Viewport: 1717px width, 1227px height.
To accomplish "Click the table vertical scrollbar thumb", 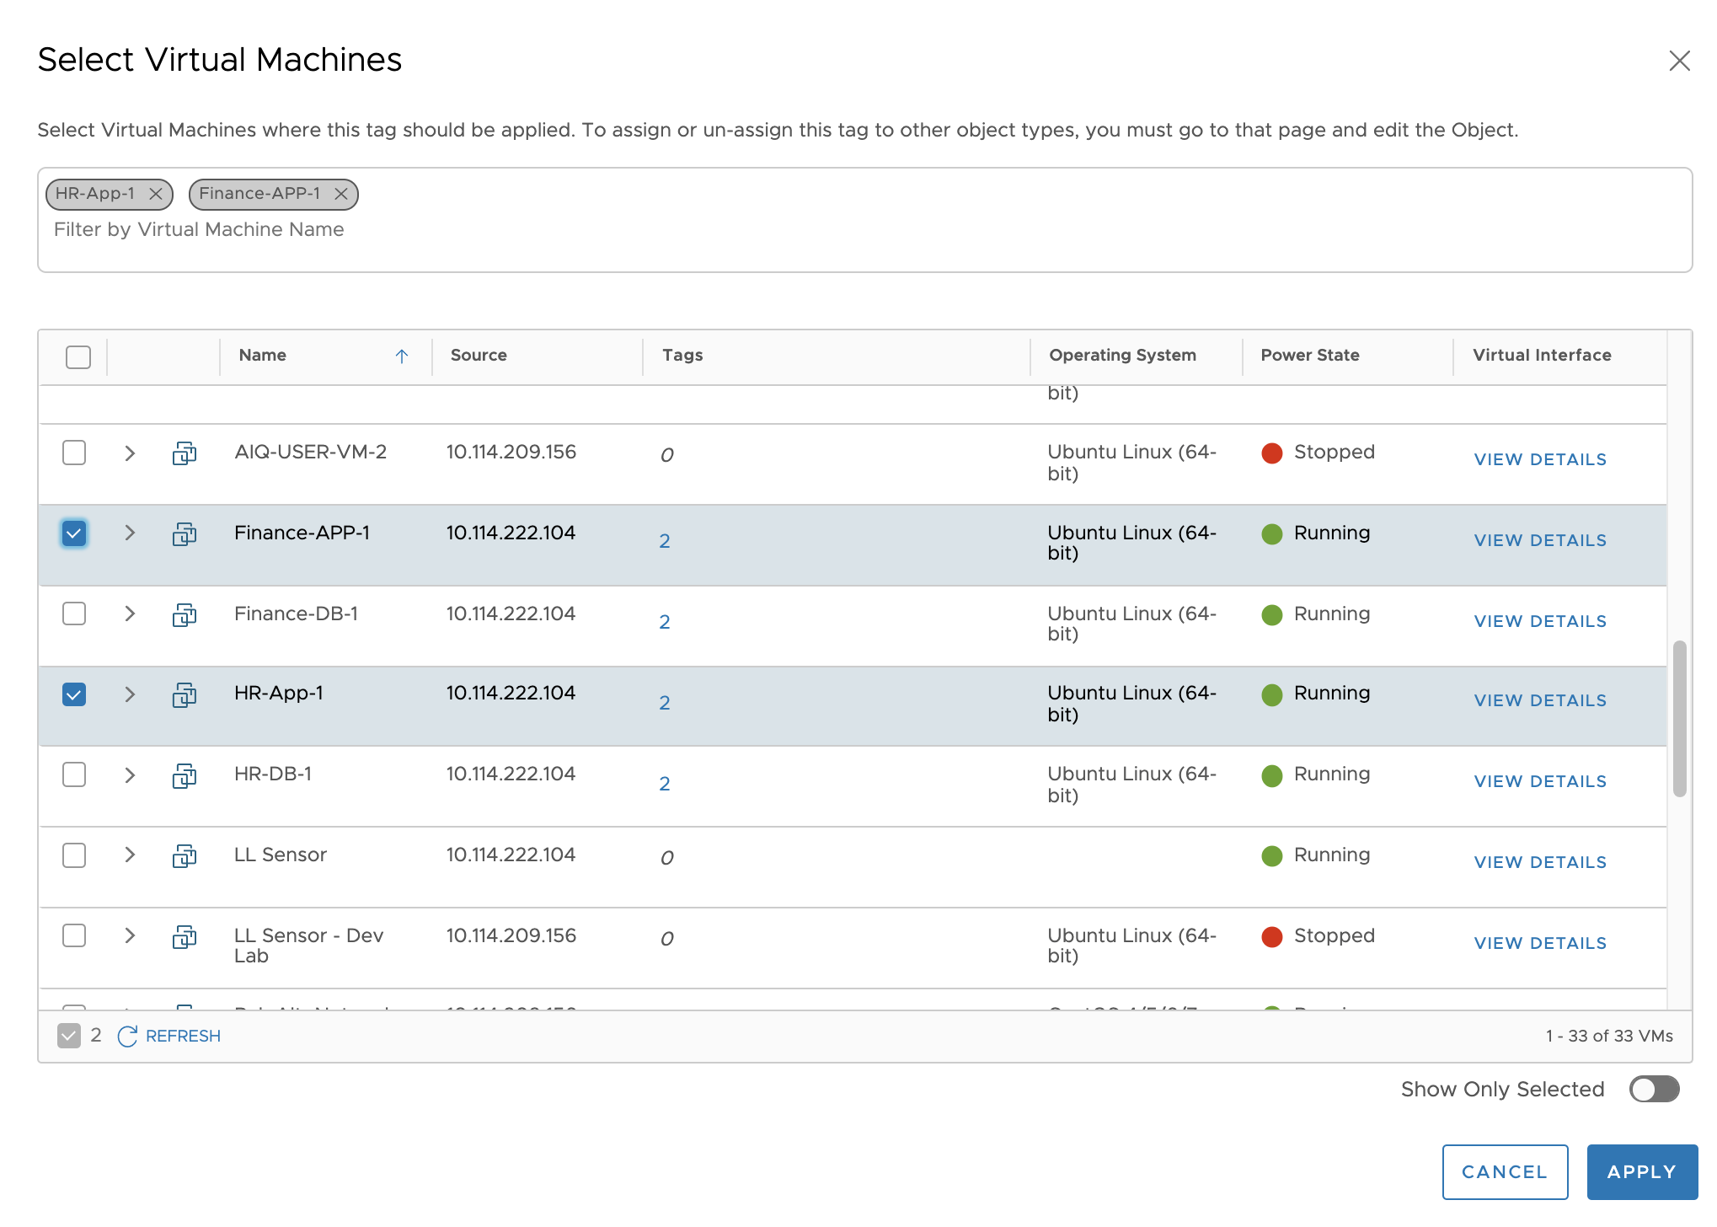I will tap(1679, 718).
